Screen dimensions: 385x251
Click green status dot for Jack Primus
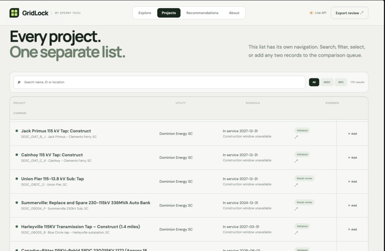17,131
